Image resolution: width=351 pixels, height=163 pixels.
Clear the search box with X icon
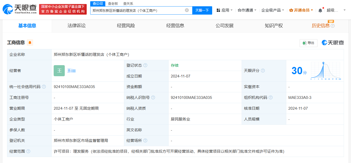coord(187,10)
